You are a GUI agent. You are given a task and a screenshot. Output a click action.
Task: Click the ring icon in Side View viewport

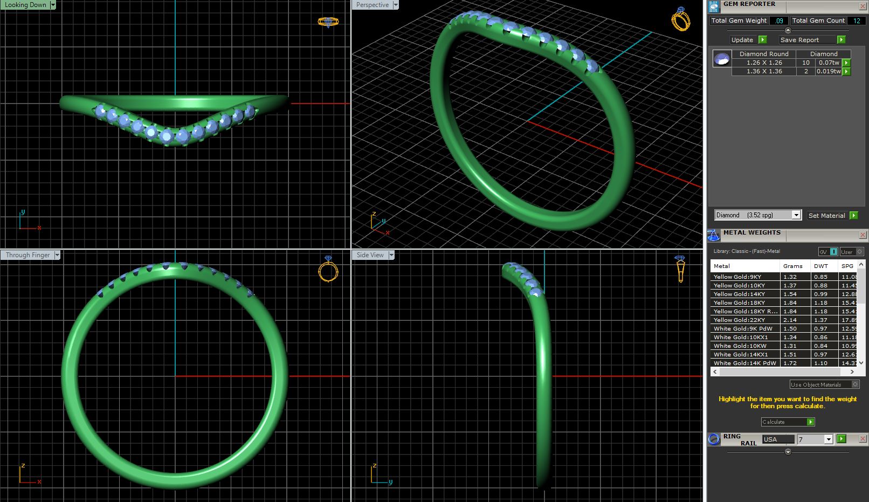680,269
